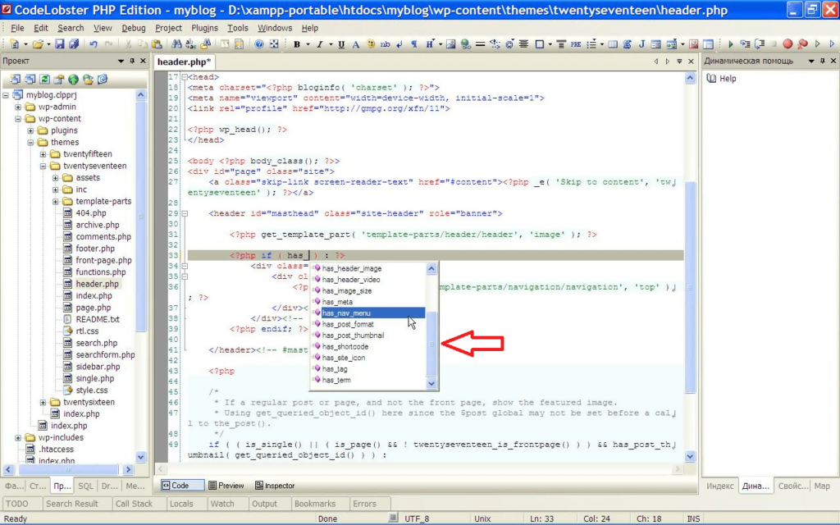Collapse the twentyseventeen folder
840x525 pixels.
point(43,166)
